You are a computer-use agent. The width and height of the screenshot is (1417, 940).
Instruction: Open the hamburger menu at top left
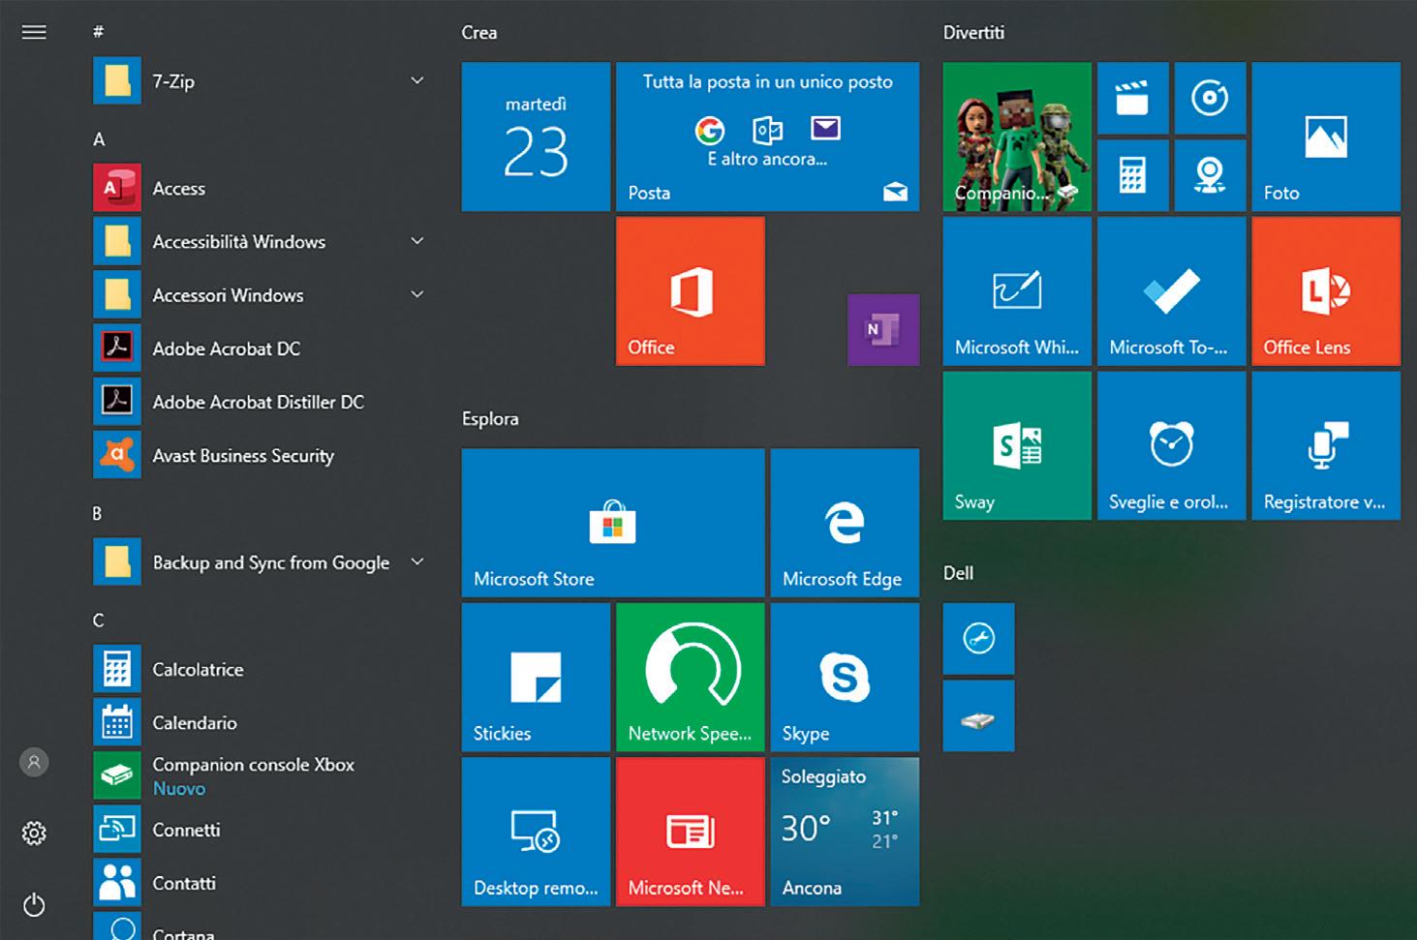tap(34, 32)
